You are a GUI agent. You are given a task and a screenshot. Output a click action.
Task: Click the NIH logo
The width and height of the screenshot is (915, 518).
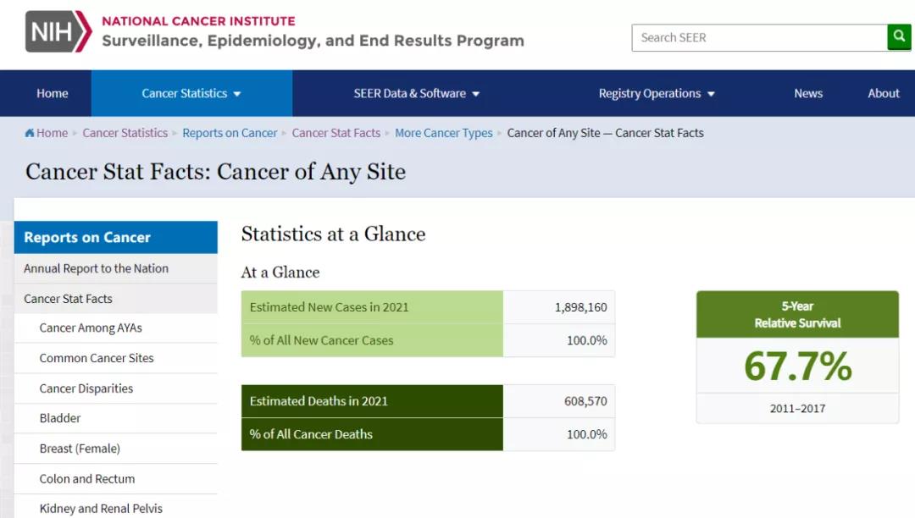[58, 31]
